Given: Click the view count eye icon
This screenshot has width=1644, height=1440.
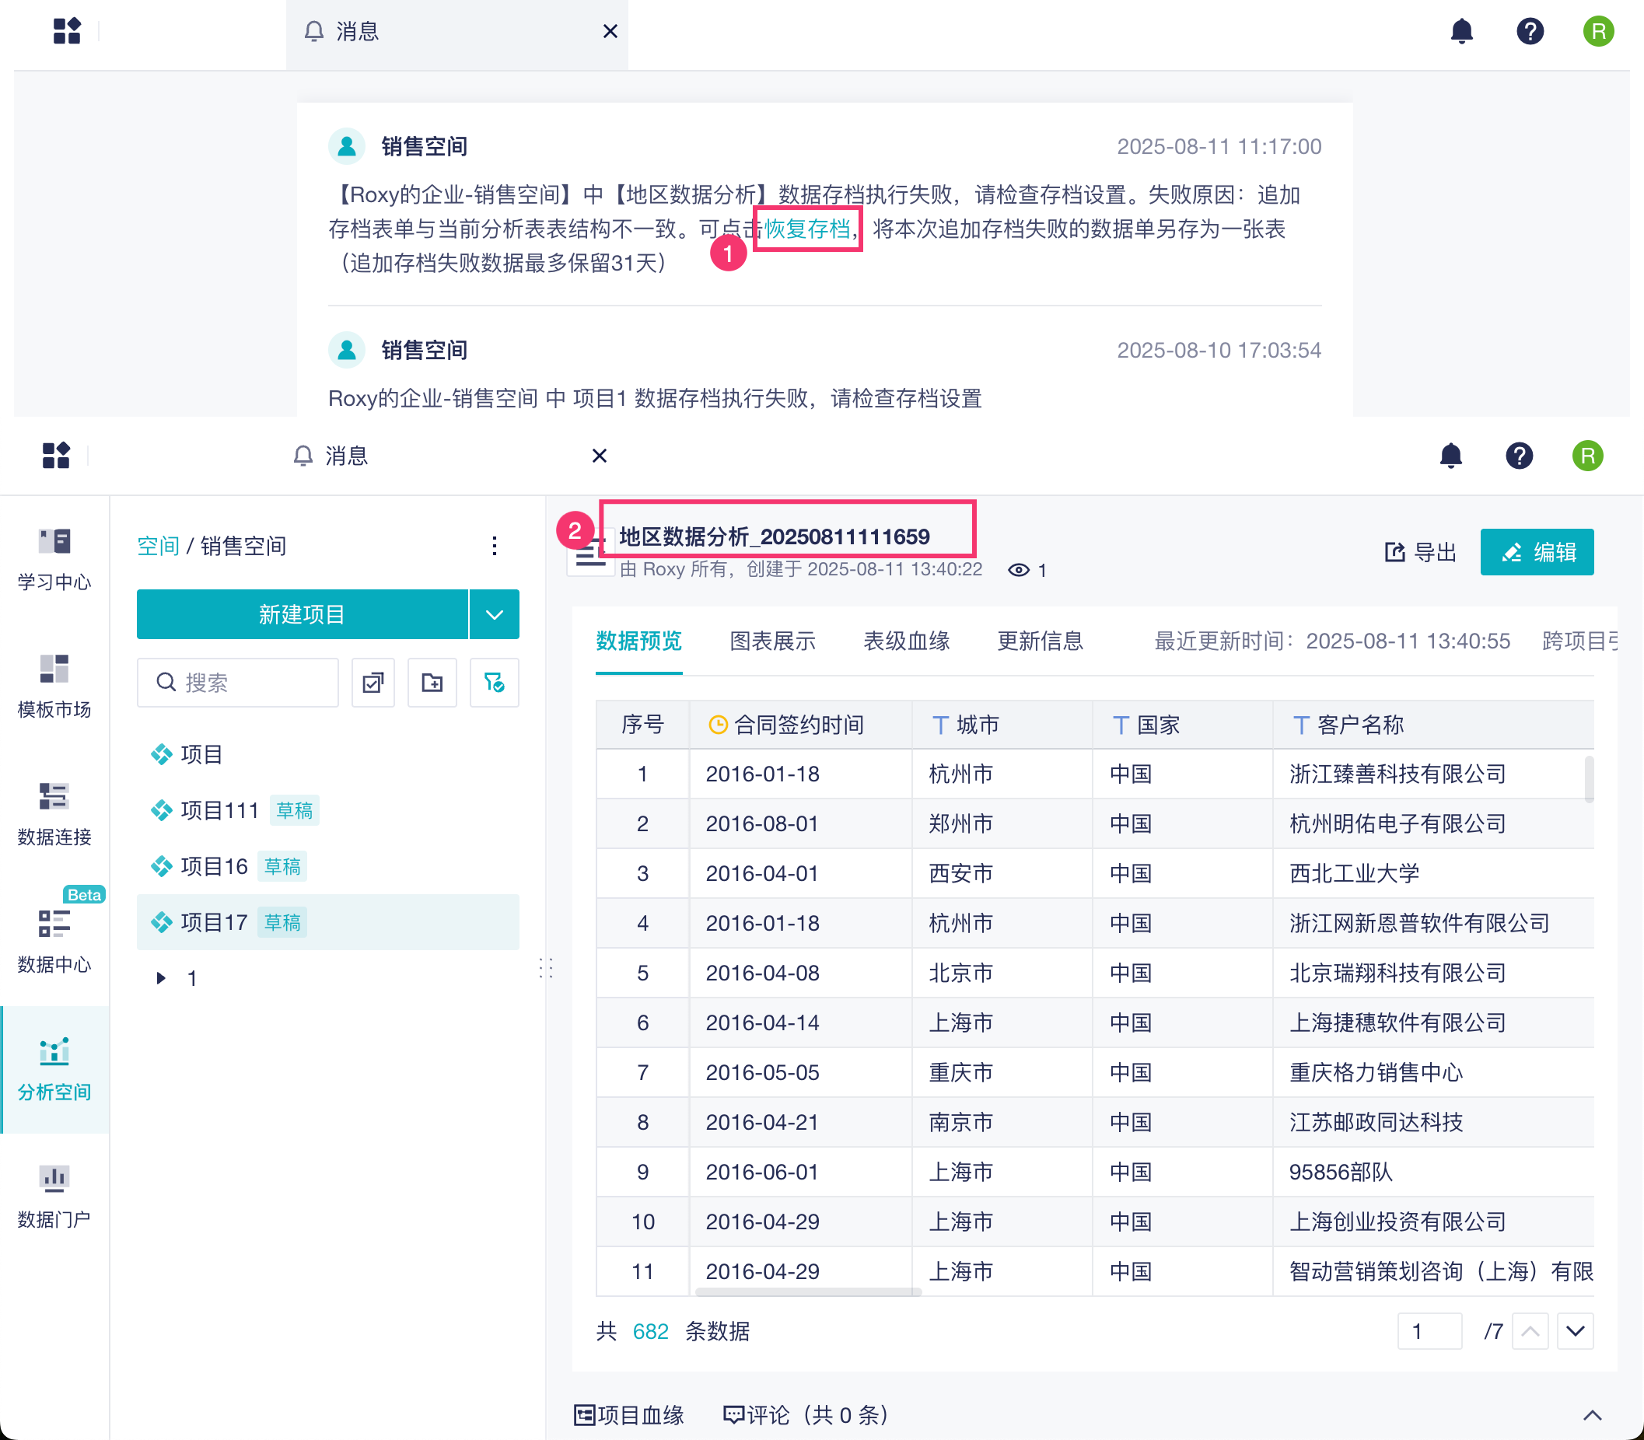Looking at the screenshot, I should click(x=1018, y=571).
